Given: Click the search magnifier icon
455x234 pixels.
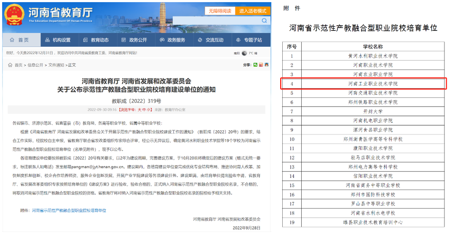Looking at the screenshot, I should (x=264, y=21).
